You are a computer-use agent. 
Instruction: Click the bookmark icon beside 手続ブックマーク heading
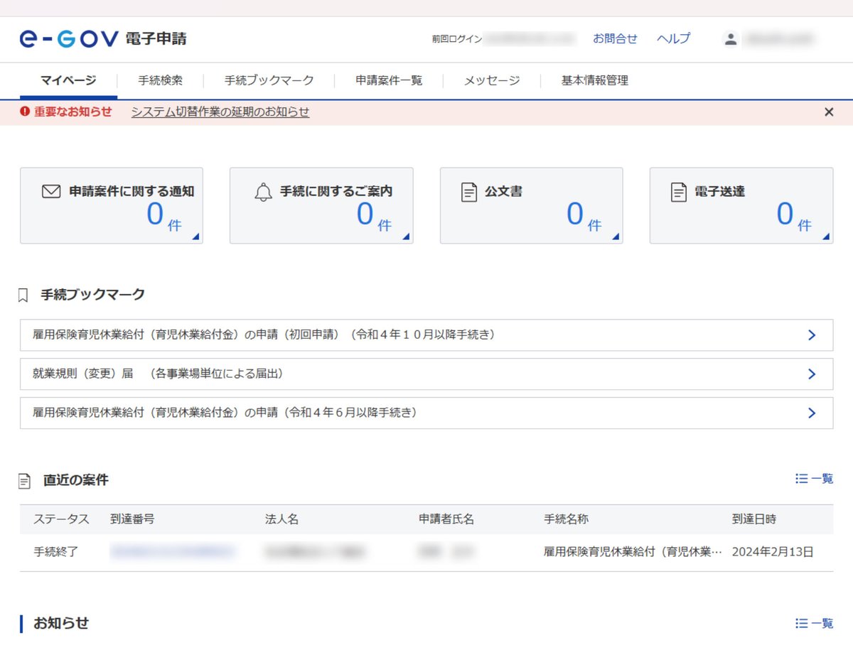[23, 295]
